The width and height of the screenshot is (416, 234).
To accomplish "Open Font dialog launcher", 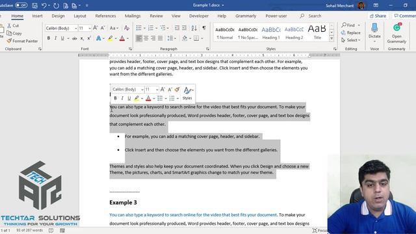I will tap(130, 49).
